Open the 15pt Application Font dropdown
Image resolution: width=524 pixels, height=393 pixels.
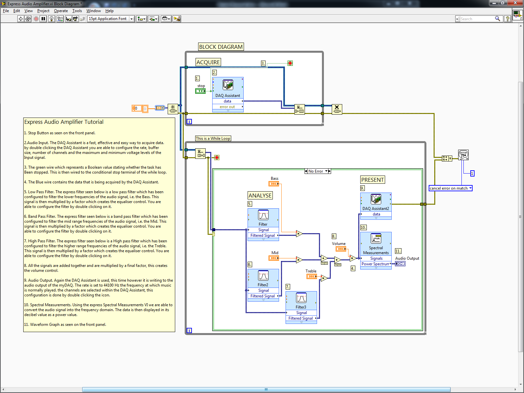pyautogui.click(x=111, y=19)
